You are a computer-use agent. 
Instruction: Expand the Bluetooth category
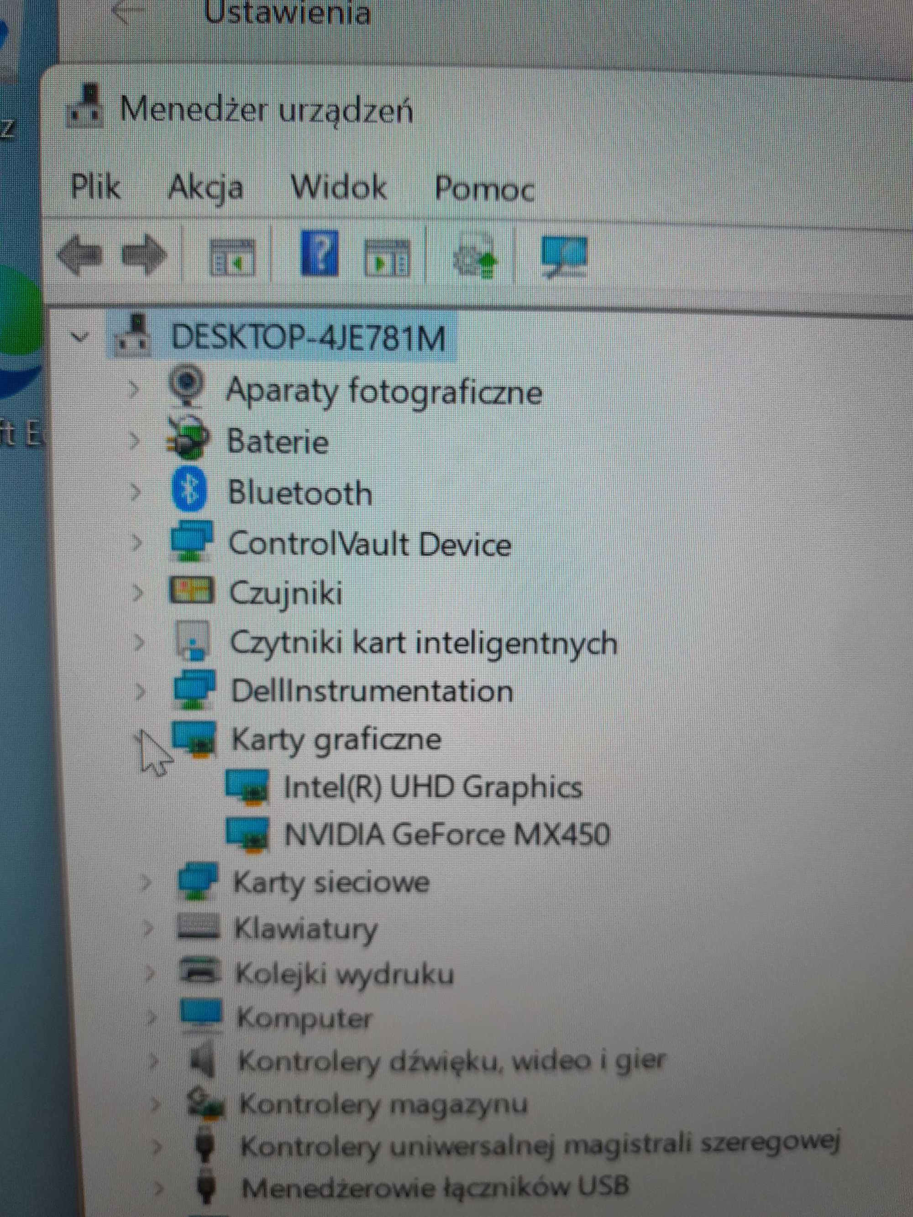136,491
